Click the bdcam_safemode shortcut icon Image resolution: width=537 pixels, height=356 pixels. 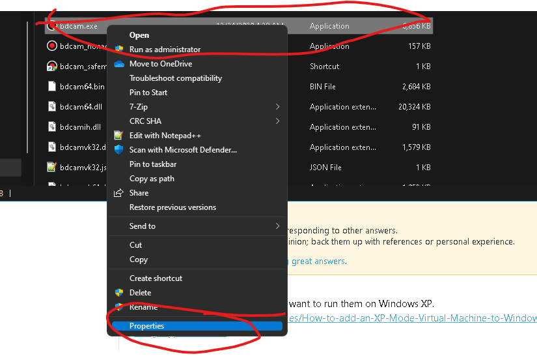[x=51, y=66]
